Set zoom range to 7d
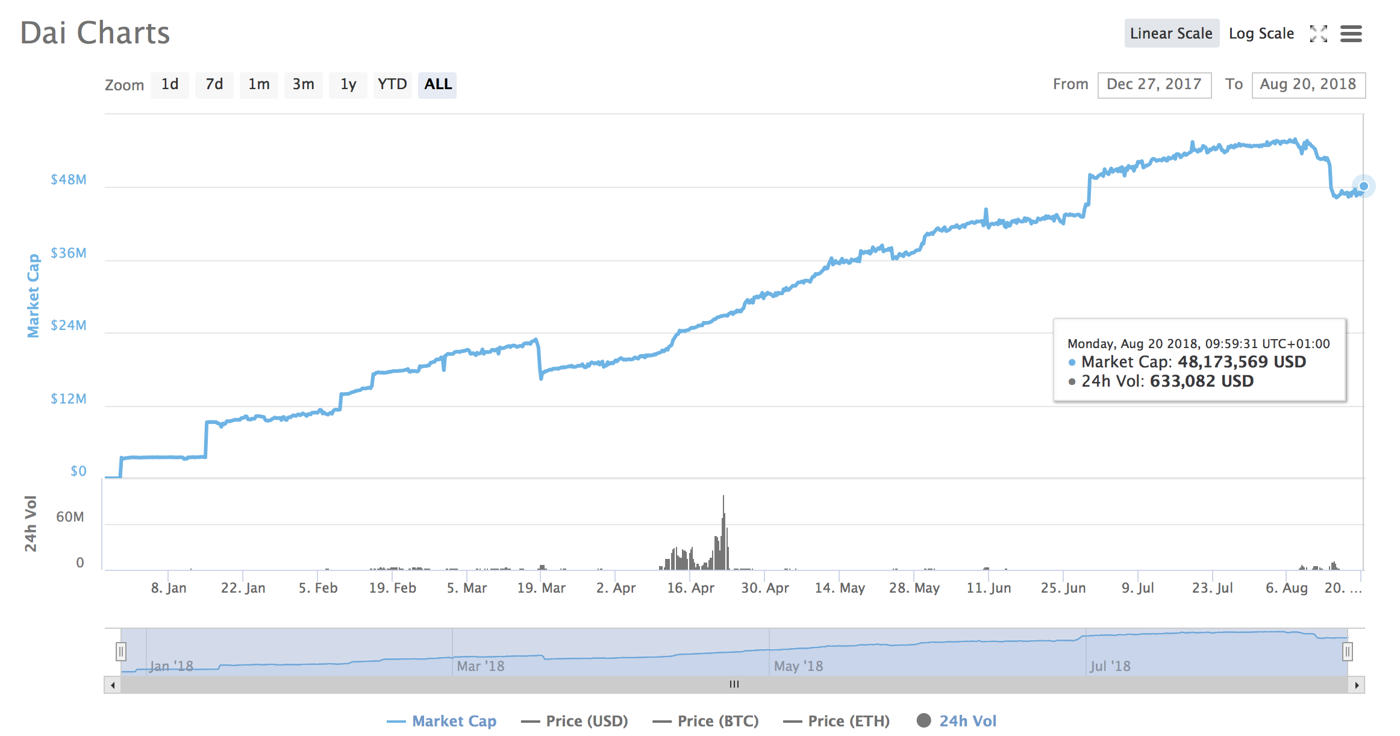This screenshot has height=736, width=1400. tap(214, 84)
